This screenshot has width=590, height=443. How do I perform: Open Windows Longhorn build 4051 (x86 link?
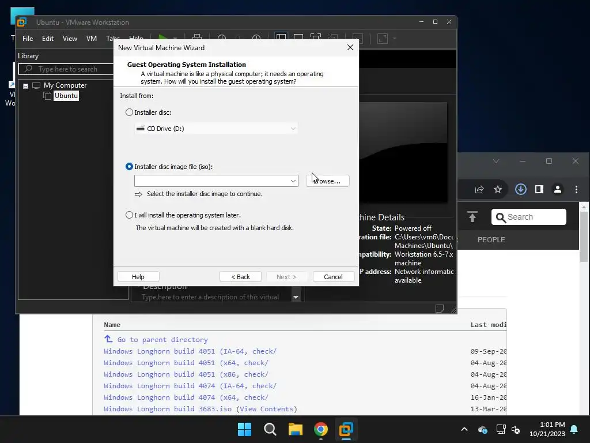pyautogui.click(x=186, y=374)
